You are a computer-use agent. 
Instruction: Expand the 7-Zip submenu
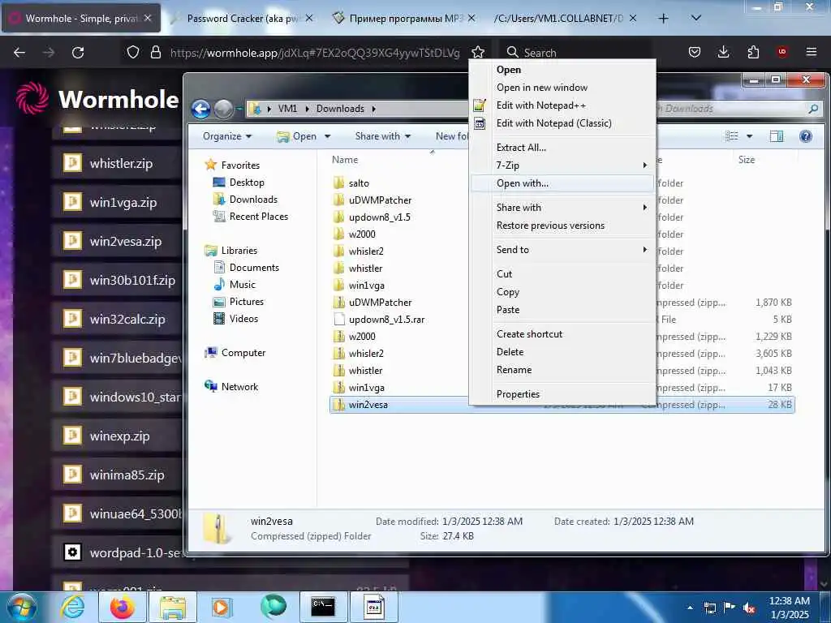tap(562, 165)
